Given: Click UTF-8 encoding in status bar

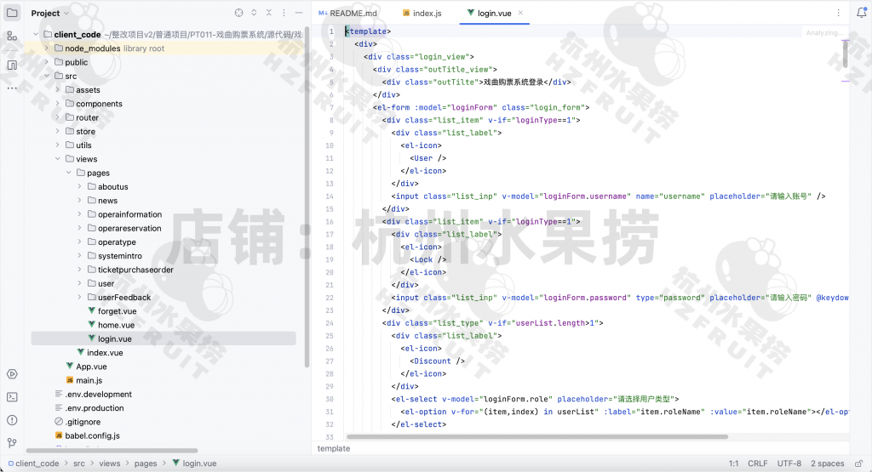Looking at the screenshot, I should coord(789,463).
